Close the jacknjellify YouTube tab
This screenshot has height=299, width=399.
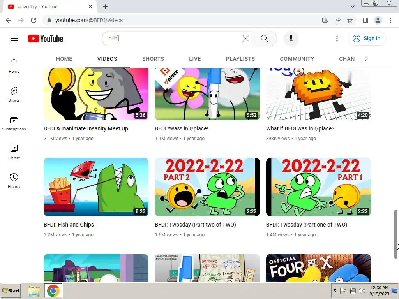90,7
